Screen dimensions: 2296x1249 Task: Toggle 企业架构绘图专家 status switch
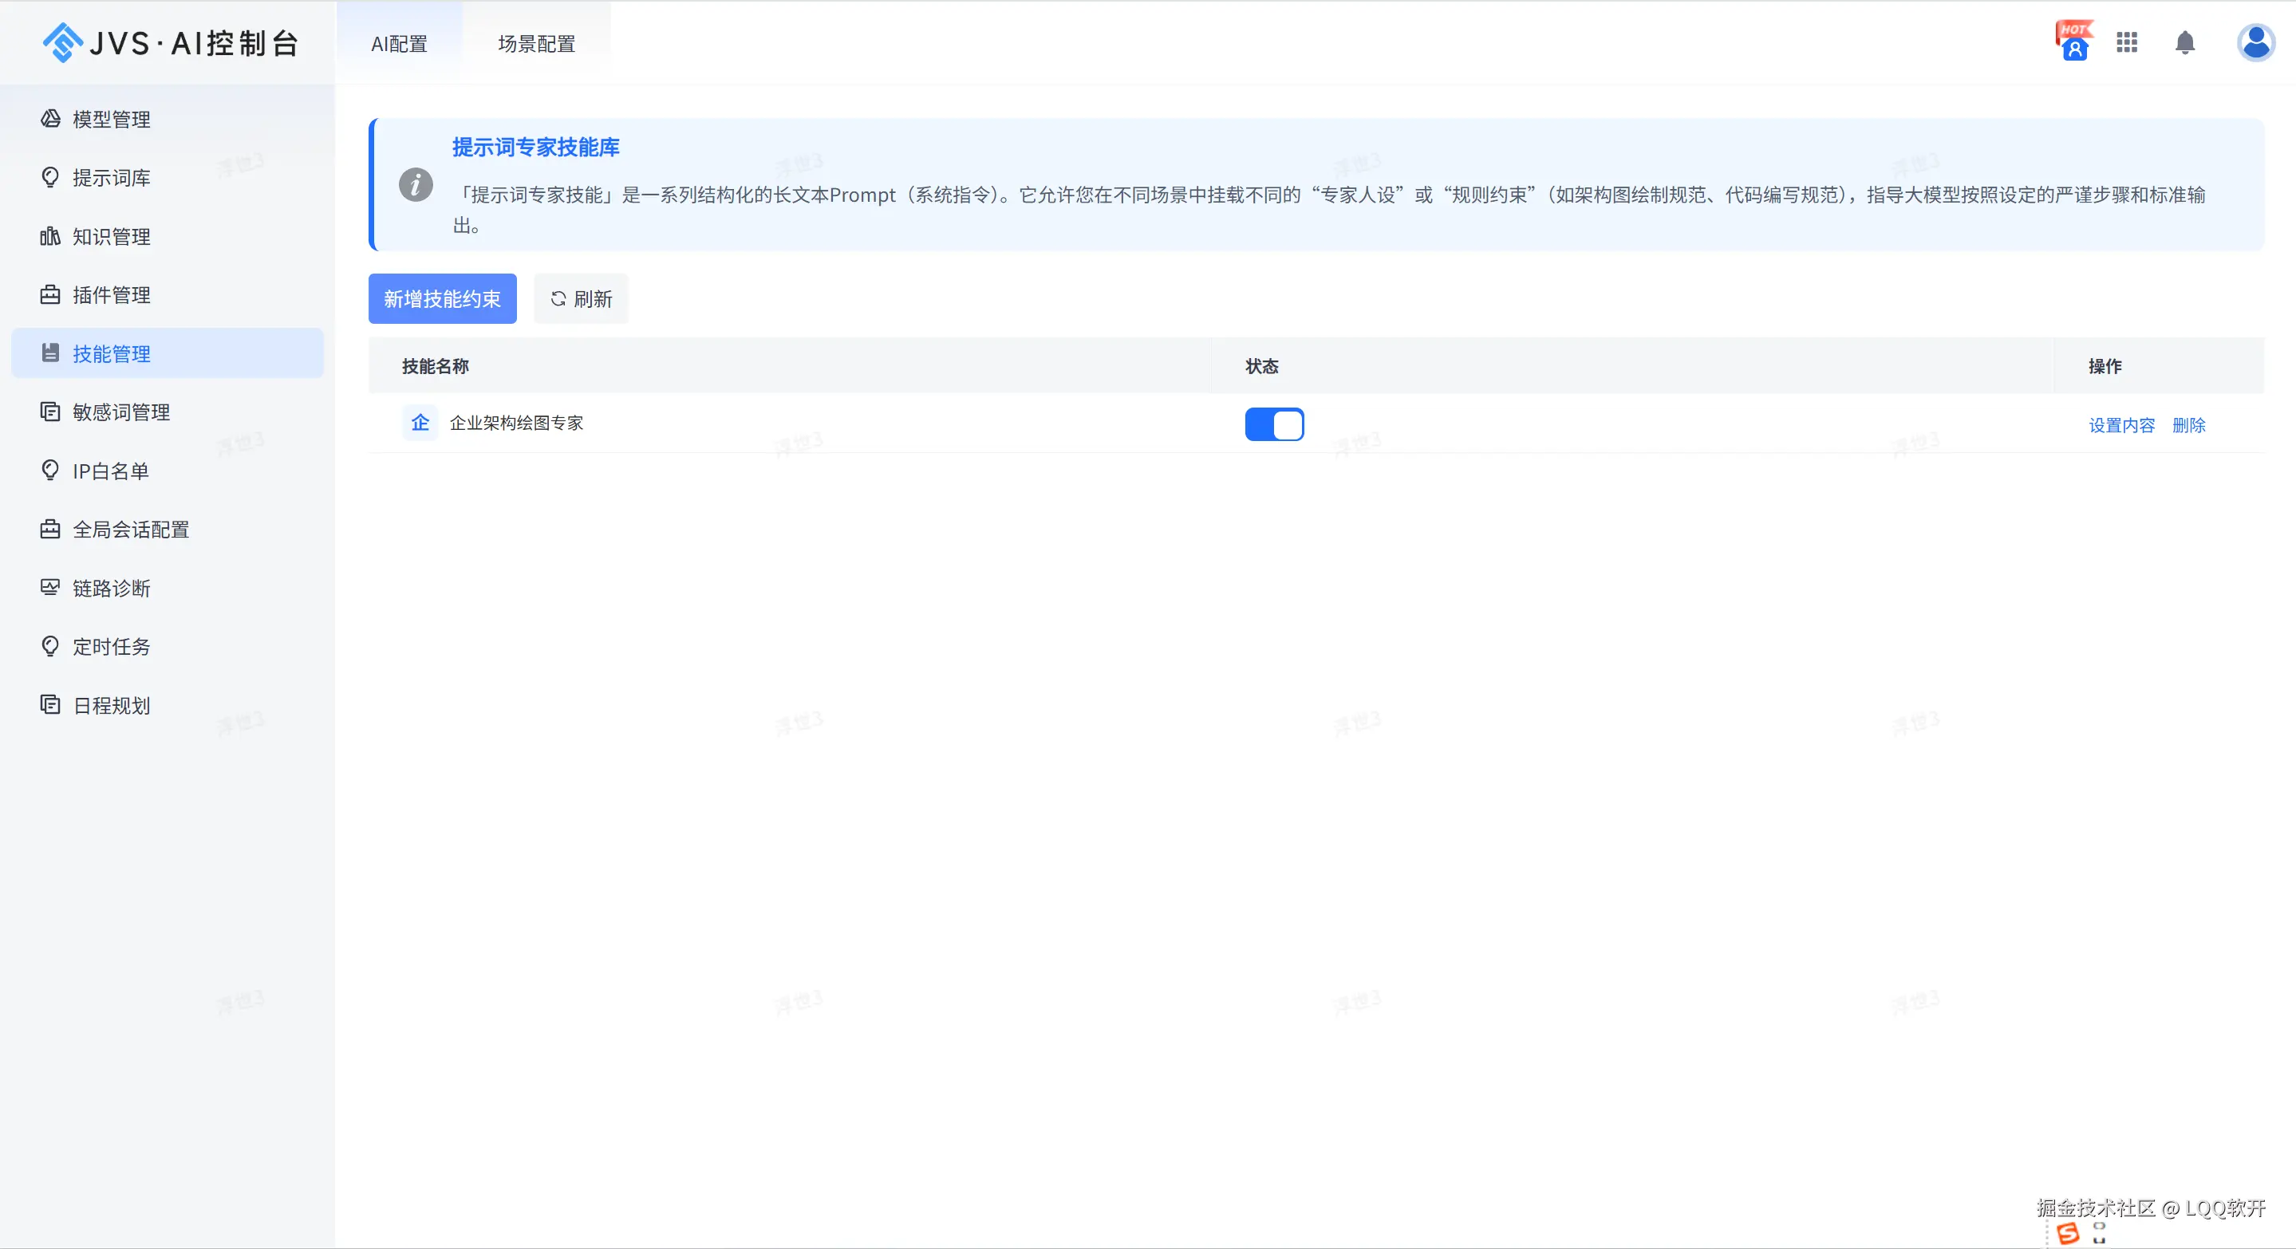tap(1274, 424)
